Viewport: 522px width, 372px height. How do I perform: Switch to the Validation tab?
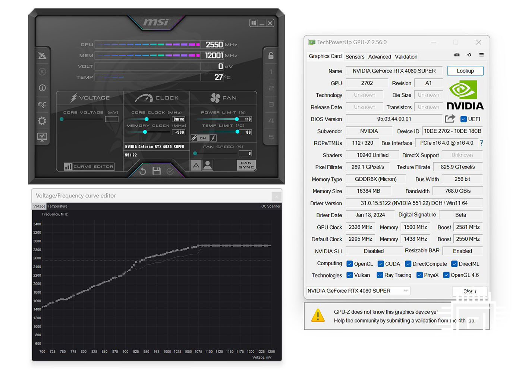406,57
